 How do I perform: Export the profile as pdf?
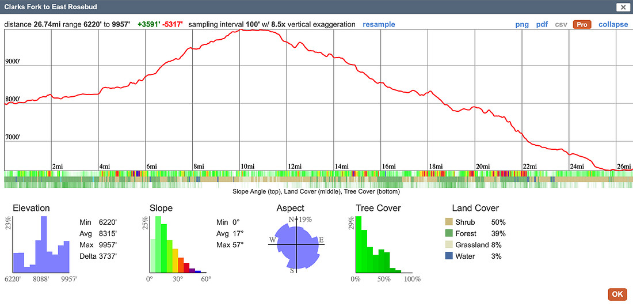click(x=542, y=24)
